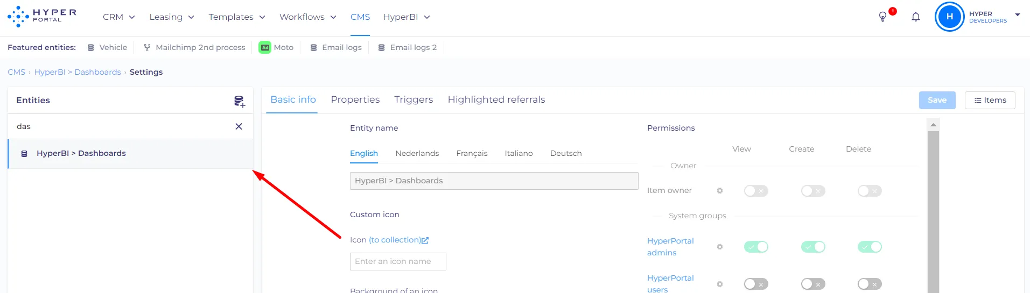Open HyperPortal admins permission gear settings

pos(720,247)
